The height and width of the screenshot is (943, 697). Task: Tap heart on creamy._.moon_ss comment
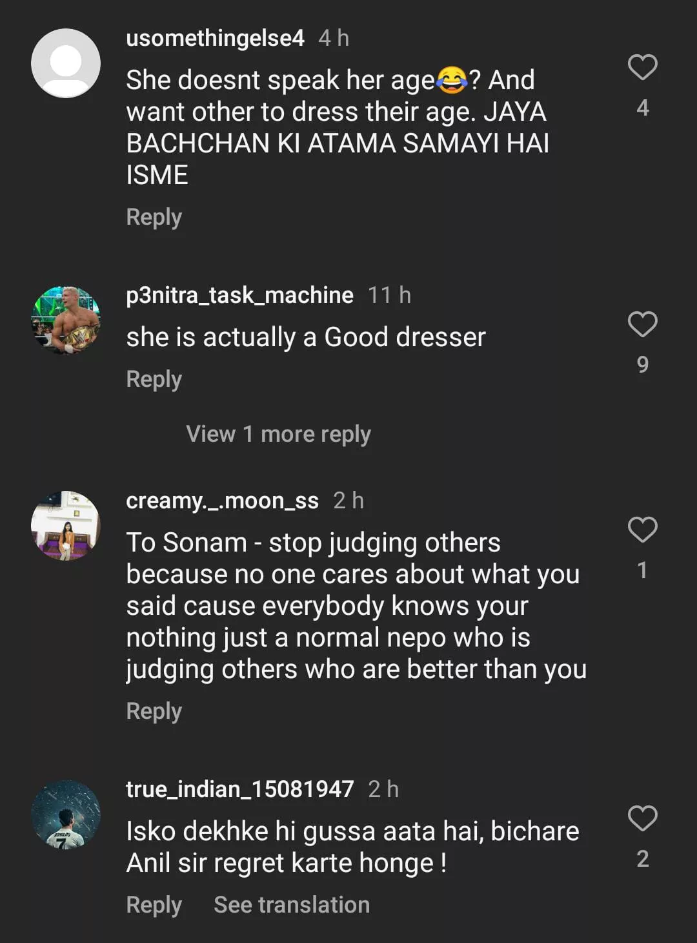[x=642, y=530]
